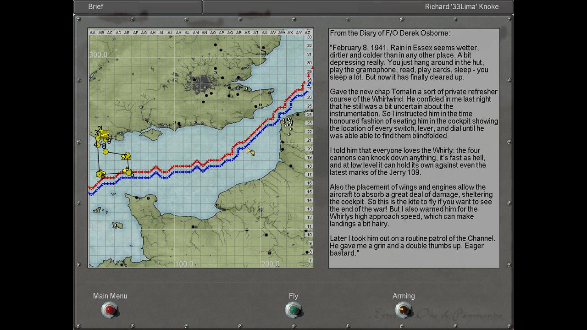Click the 'Fly' text label
587x330 pixels.
tap(293, 296)
